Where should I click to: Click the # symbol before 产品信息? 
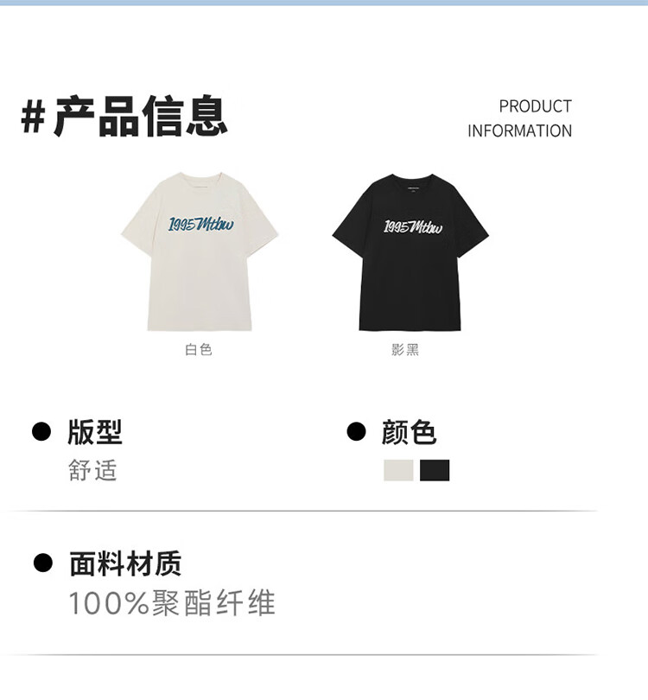click(33, 117)
